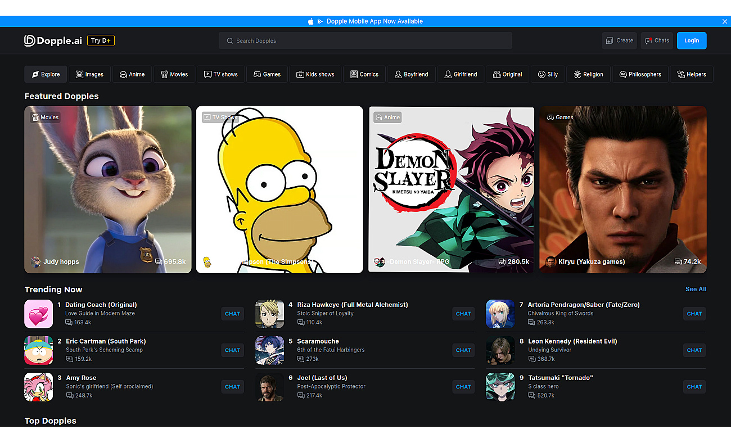
Task: Start chat with Artoria Pendragon/Saber
Action: [x=694, y=314]
